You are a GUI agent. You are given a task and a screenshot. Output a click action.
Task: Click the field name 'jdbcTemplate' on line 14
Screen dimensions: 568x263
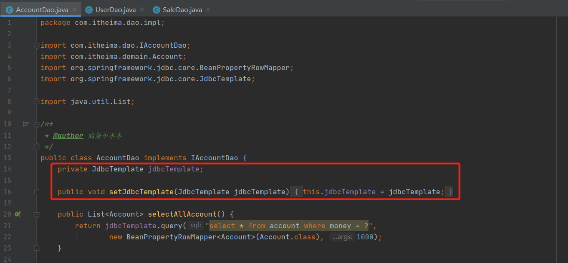[174, 169]
